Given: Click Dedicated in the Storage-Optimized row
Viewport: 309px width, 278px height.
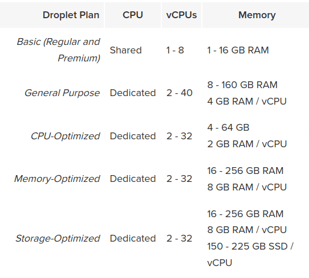Looking at the screenshot, I should 133,238.
